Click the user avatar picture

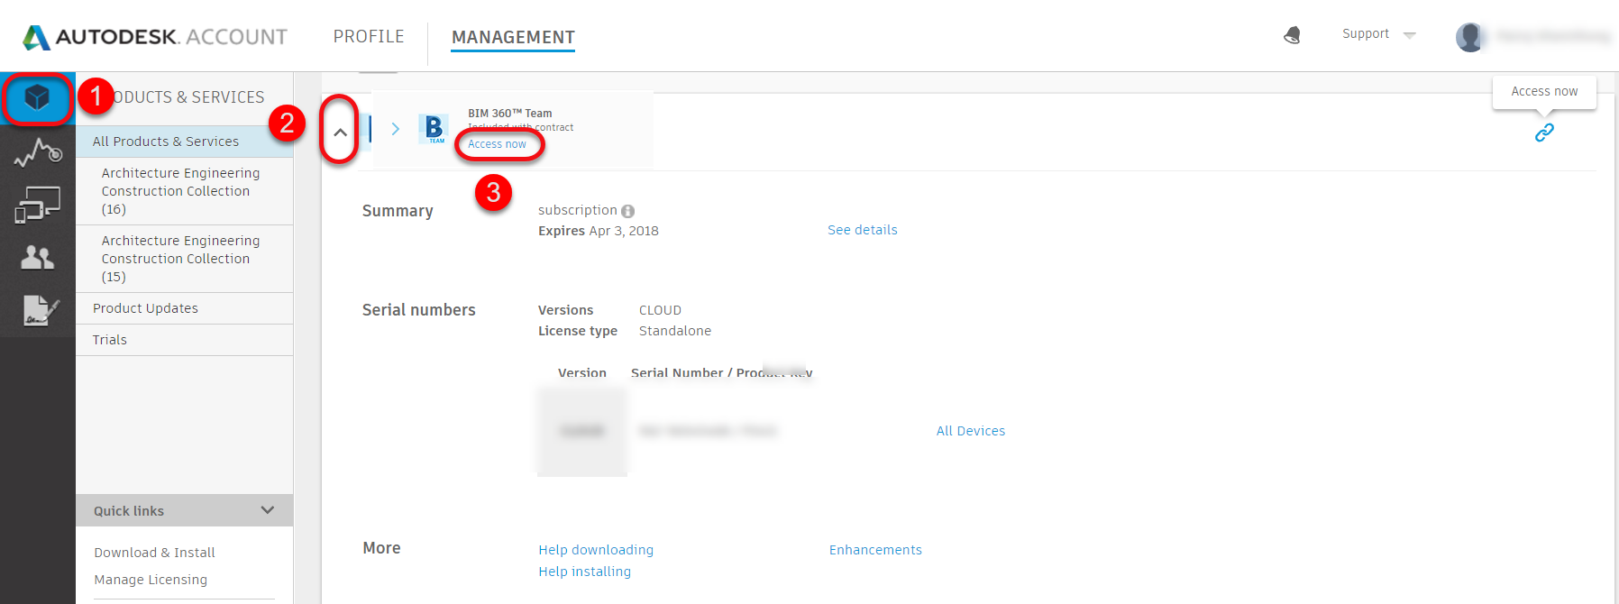pyautogui.click(x=1470, y=37)
